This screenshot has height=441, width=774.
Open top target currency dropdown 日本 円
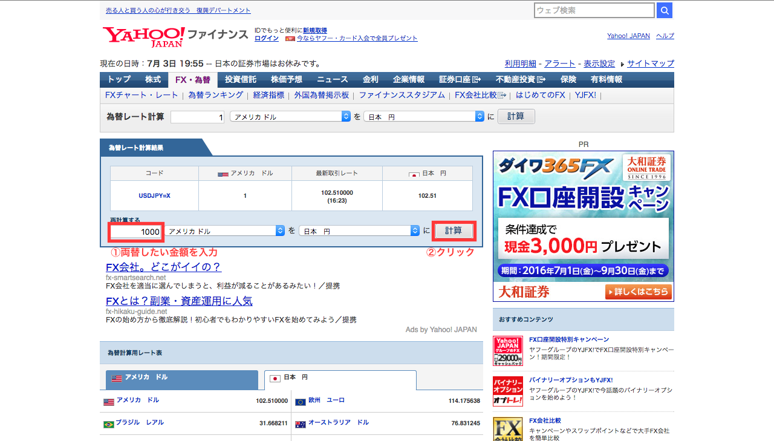pyautogui.click(x=424, y=117)
